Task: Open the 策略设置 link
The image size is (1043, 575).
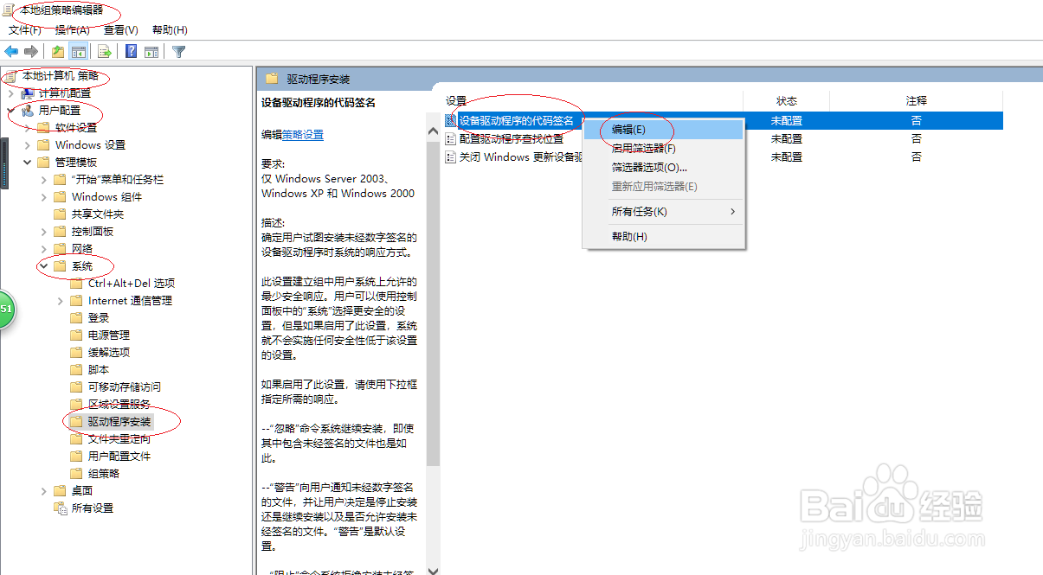Action: 303,135
